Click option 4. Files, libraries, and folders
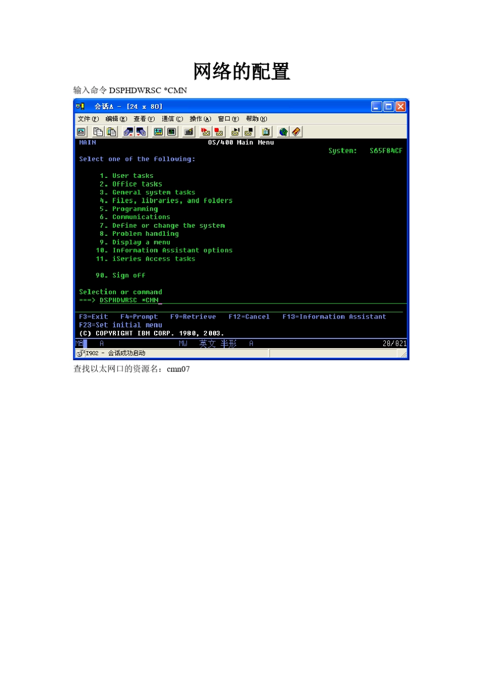 [166, 201]
